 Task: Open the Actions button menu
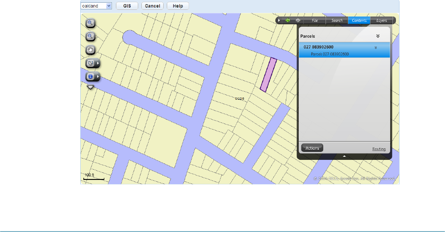point(312,148)
